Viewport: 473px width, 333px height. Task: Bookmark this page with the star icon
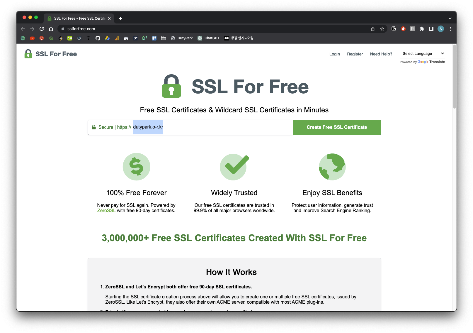[x=382, y=29]
